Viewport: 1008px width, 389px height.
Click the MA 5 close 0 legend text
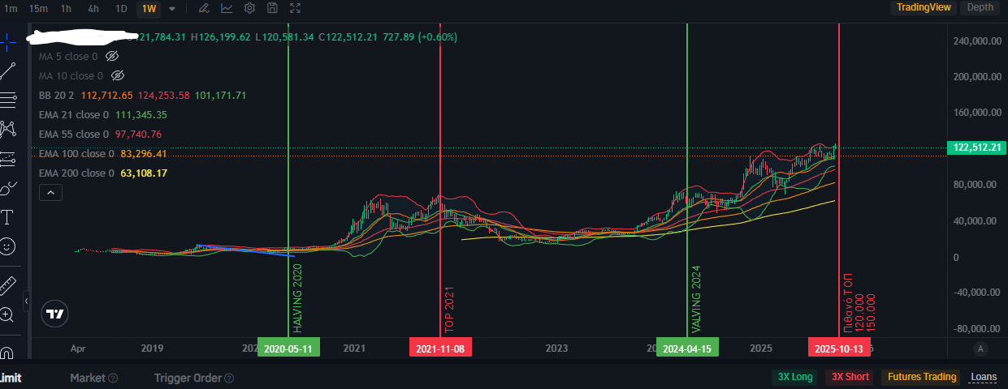(x=68, y=57)
